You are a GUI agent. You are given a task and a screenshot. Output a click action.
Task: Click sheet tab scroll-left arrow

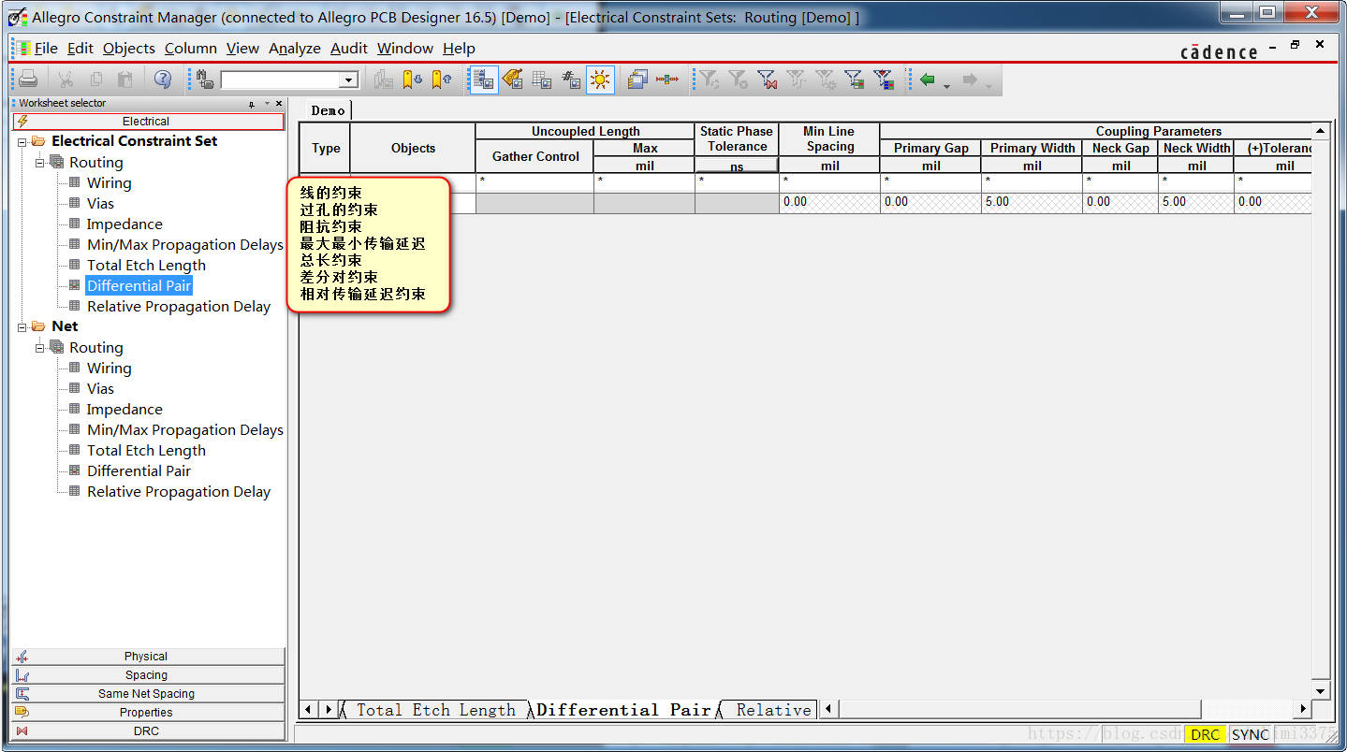(310, 710)
